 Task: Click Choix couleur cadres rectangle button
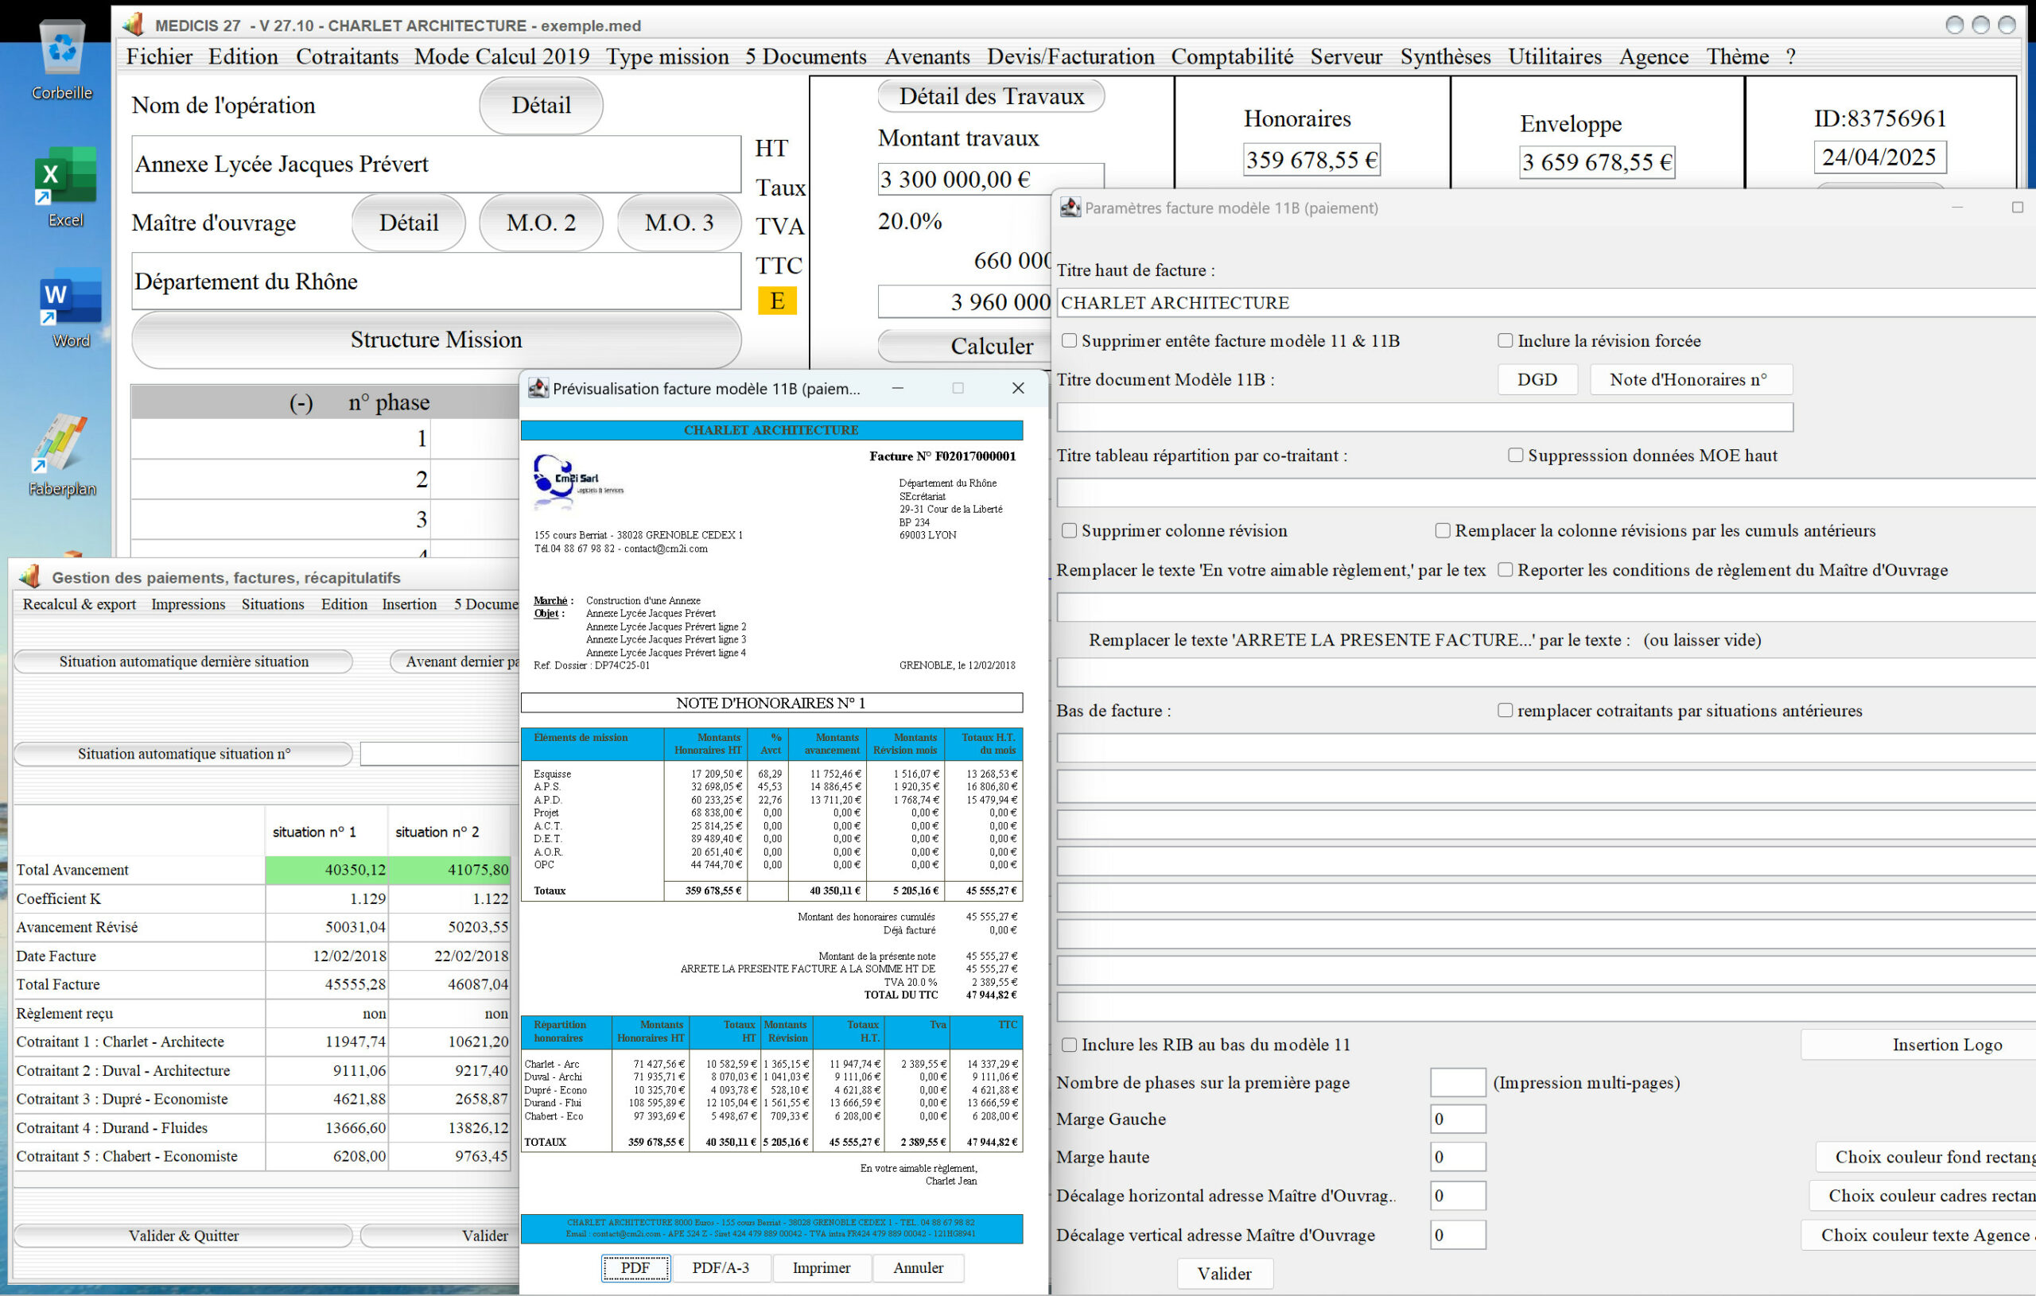coord(1921,1195)
